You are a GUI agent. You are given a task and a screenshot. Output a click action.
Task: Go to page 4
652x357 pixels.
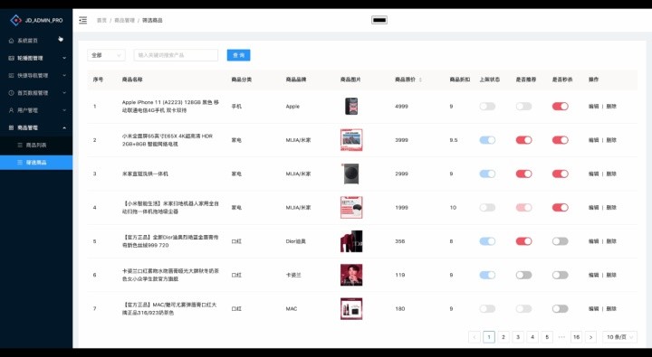[532, 337]
